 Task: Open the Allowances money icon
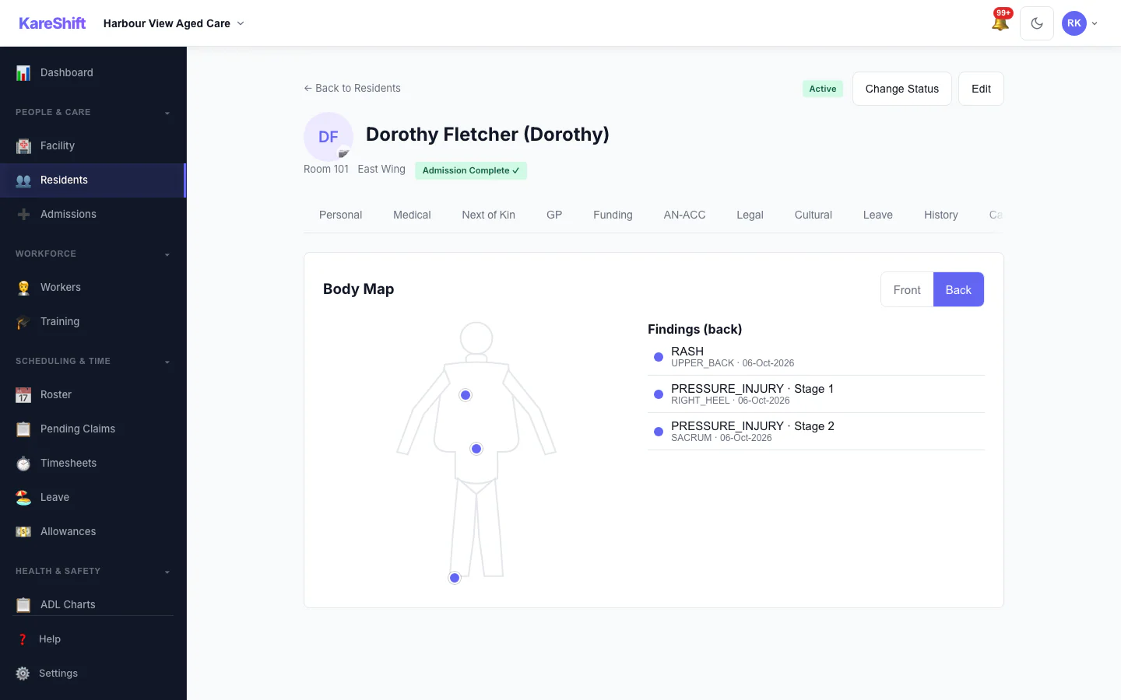point(23,531)
